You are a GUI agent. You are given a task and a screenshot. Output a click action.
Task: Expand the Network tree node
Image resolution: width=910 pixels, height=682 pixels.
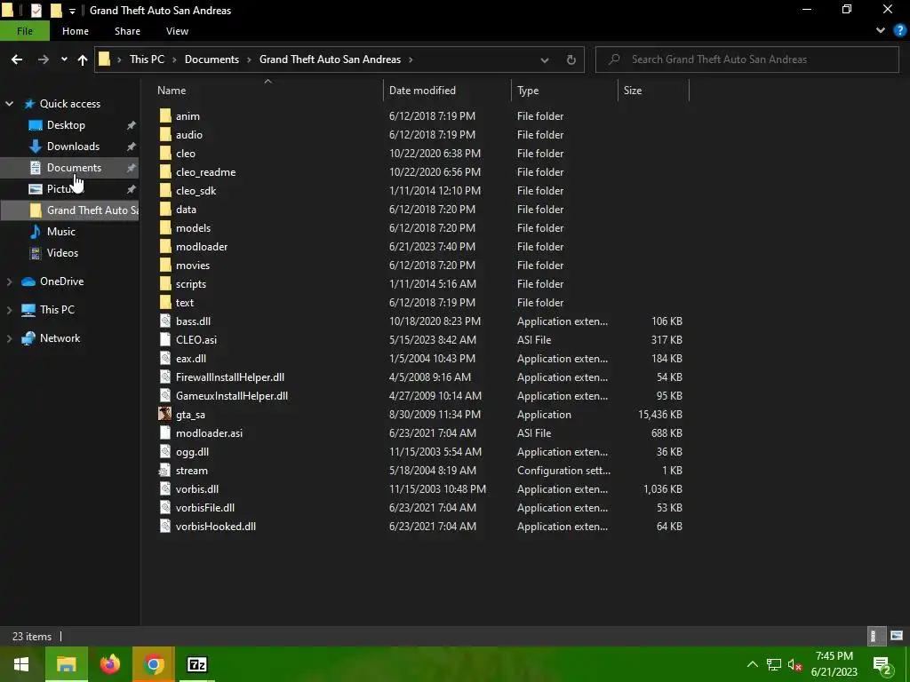9,338
